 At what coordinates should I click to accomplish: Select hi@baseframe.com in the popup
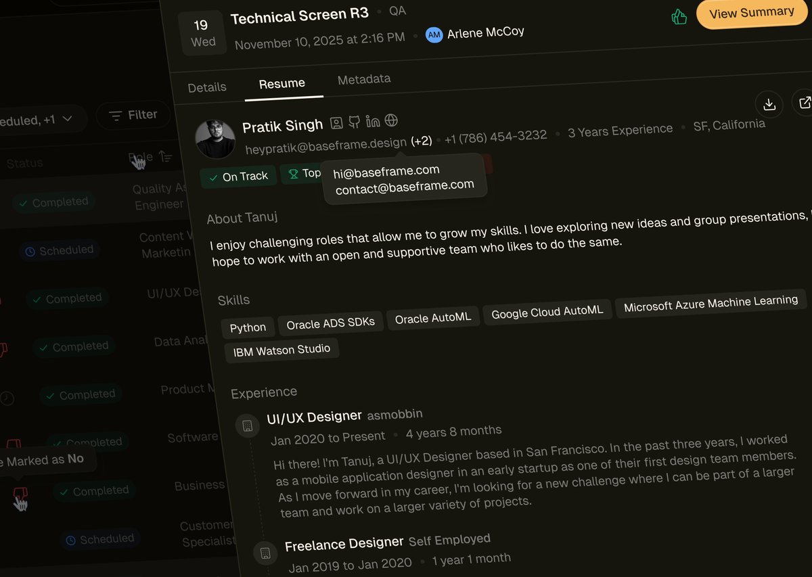click(x=386, y=172)
